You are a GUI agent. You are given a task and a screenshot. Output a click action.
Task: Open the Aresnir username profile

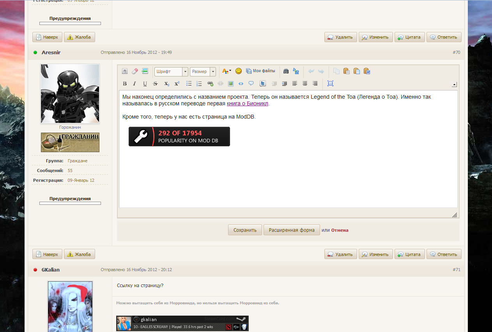click(51, 52)
